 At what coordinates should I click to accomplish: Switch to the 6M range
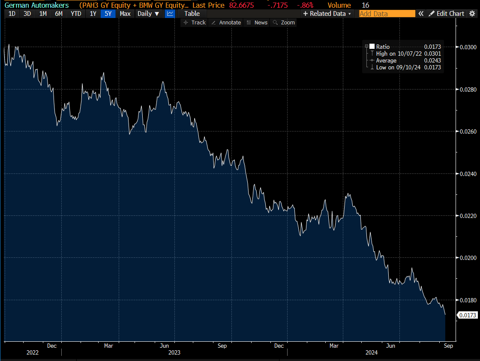tap(59, 14)
